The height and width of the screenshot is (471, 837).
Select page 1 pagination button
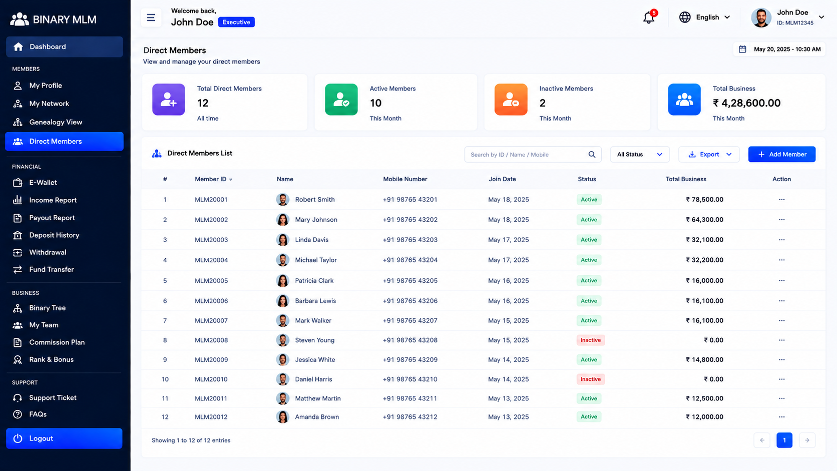click(x=784, y=440)
